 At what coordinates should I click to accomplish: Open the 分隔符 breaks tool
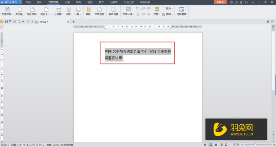pyautogui.click(x=59, y=11)
